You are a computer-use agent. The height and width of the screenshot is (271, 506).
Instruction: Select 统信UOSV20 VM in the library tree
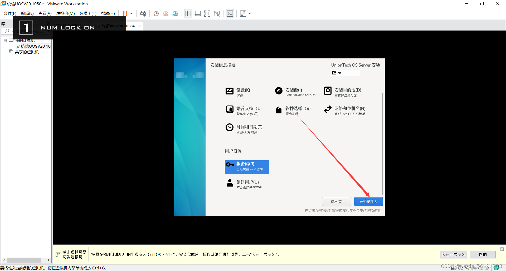pyautogui.click(x=33, y=46)
